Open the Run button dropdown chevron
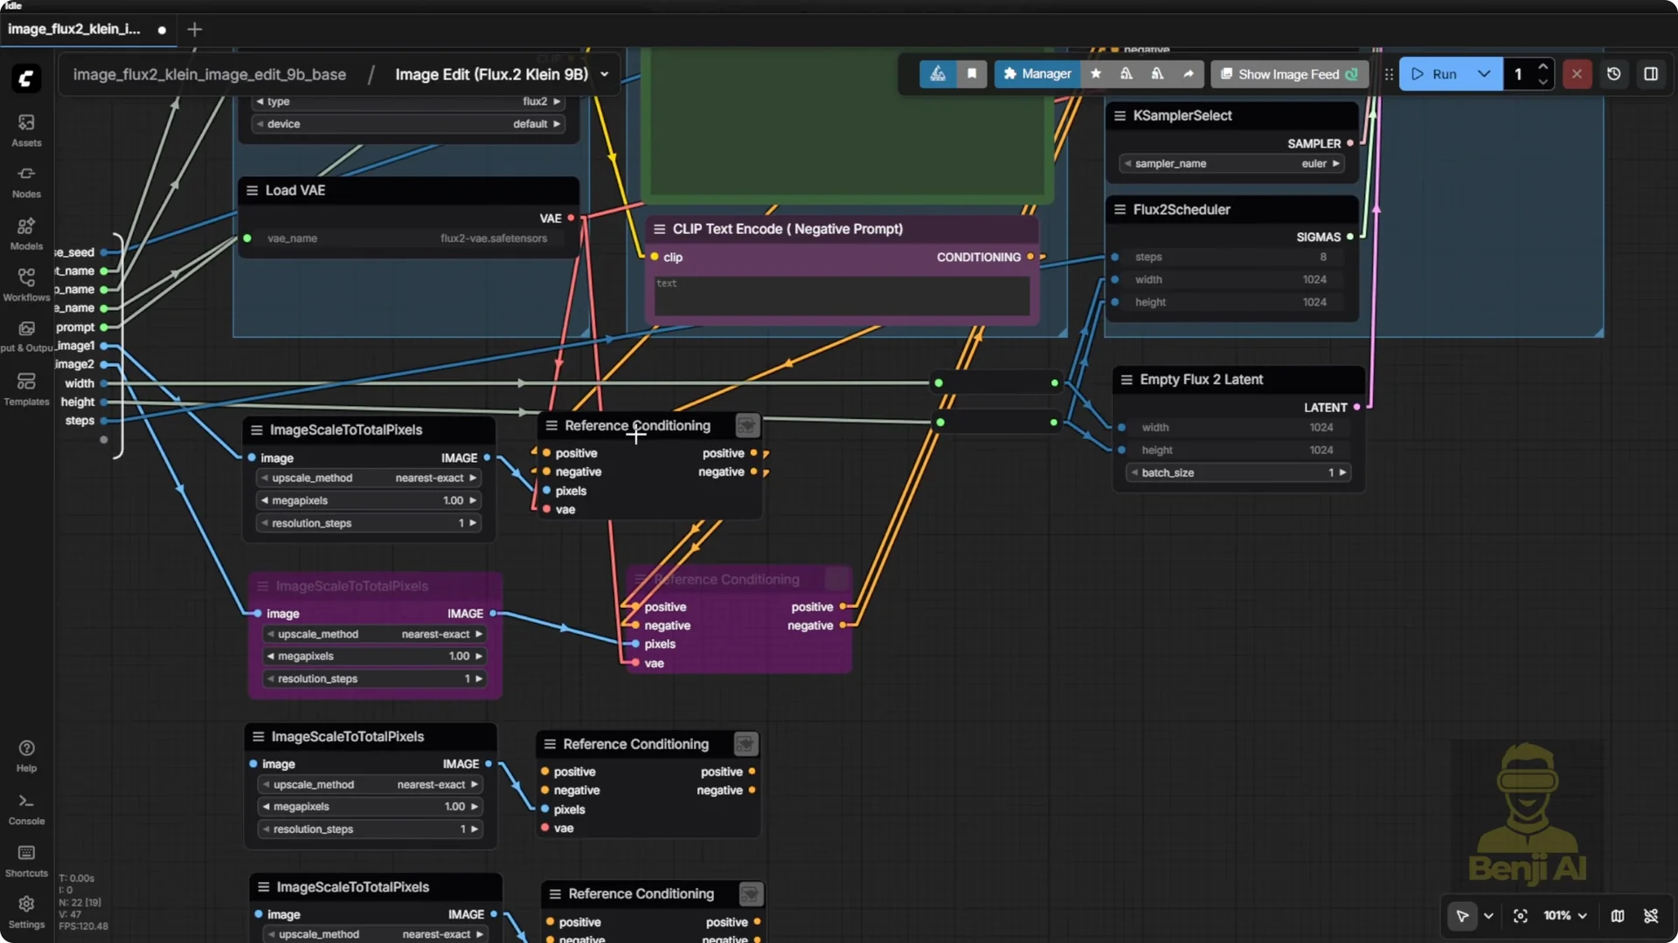Screen dimensions: 1678x943 pyautogui.click(x=1485, y=74)
